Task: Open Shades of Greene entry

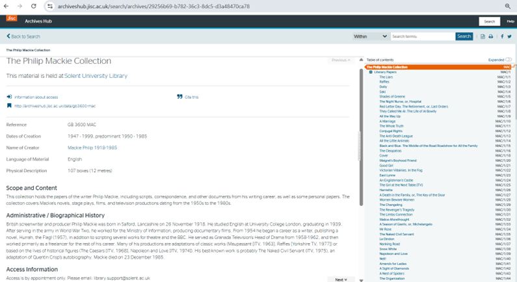Action: (392, 97)
